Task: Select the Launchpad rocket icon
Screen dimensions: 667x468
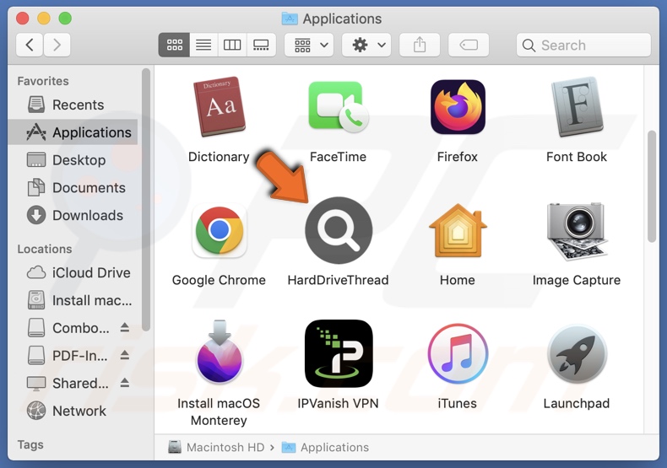Action: click(577, 353)
